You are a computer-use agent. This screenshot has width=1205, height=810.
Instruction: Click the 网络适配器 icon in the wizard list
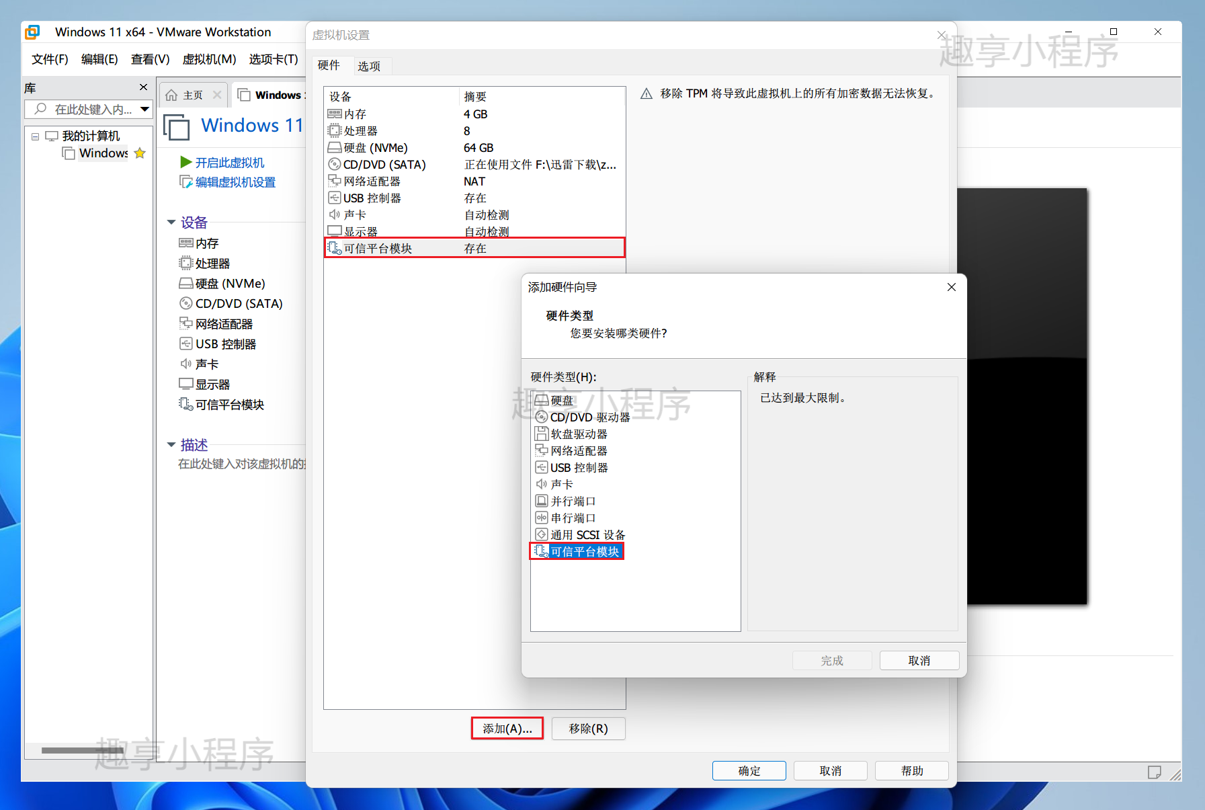pos(542,451)
